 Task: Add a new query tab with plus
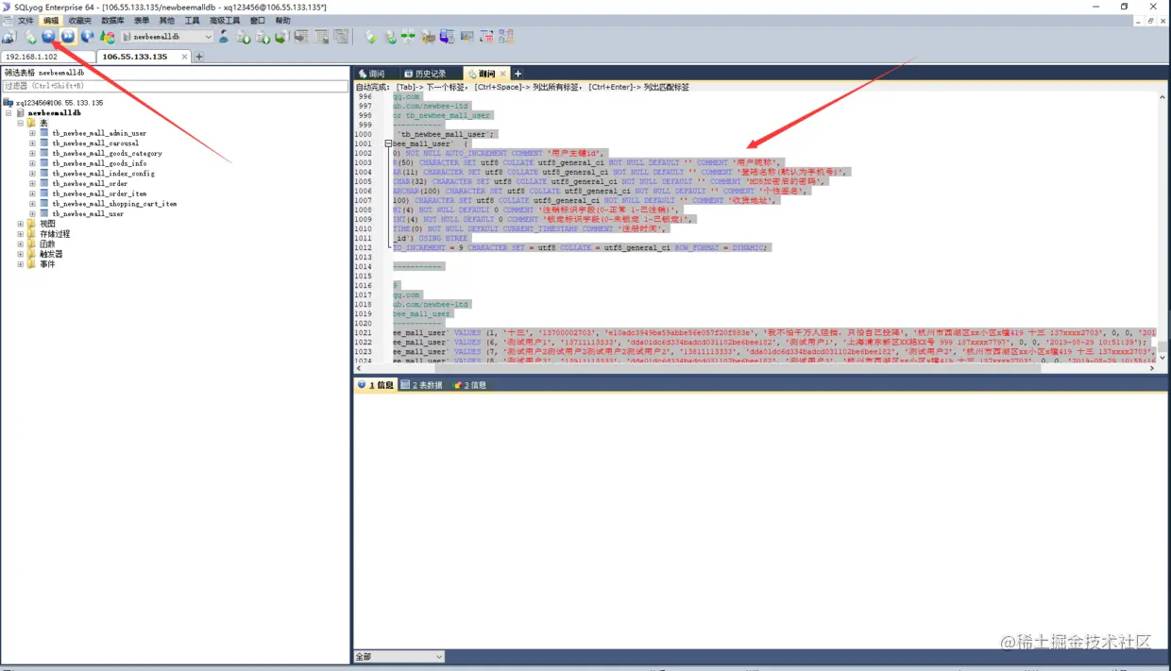518,74
